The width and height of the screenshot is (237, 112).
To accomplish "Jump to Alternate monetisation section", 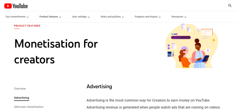I will tap(29, 107).
